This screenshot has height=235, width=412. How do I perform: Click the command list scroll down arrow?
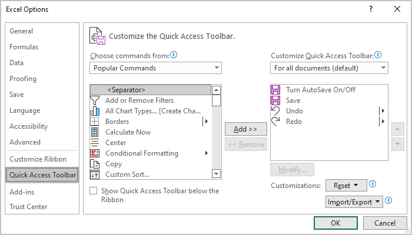pyautogui.click(x=216, y=174)
